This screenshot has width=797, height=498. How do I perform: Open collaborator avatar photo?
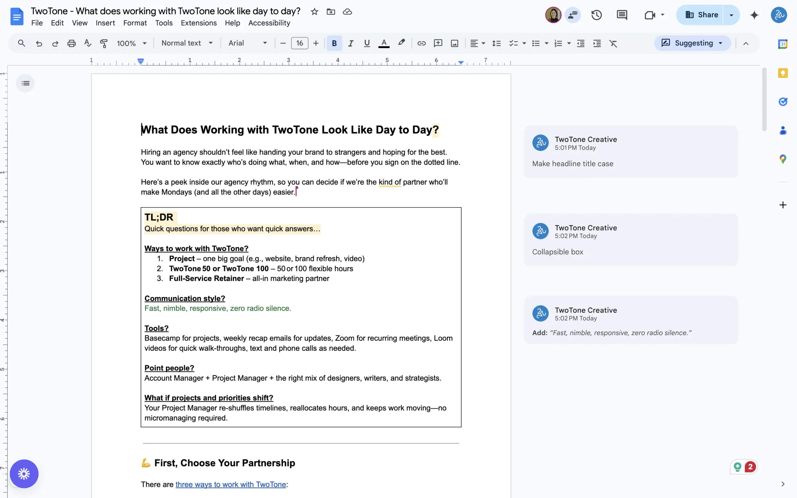point(553,15)
